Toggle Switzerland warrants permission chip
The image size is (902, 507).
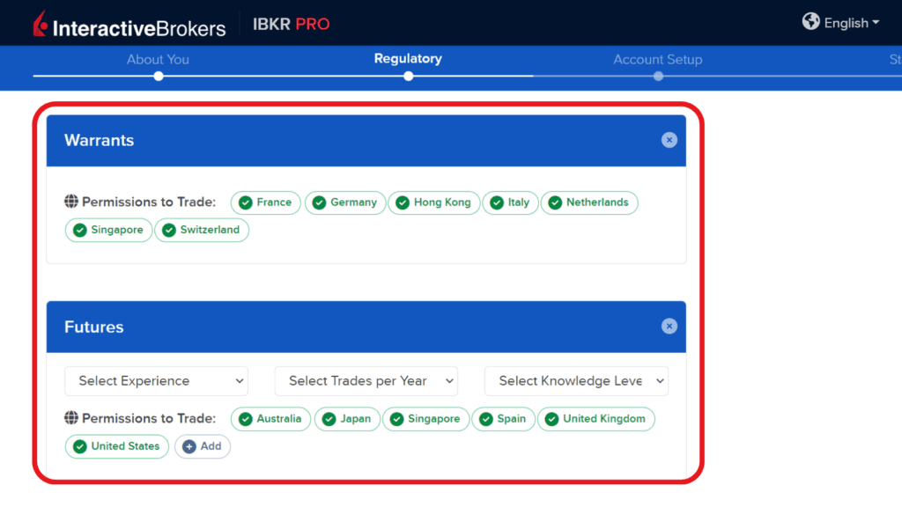point(202,230)
